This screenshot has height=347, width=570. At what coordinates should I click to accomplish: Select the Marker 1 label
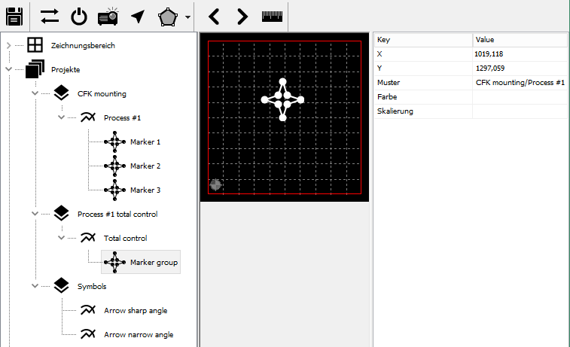click(x=145, y=142)
